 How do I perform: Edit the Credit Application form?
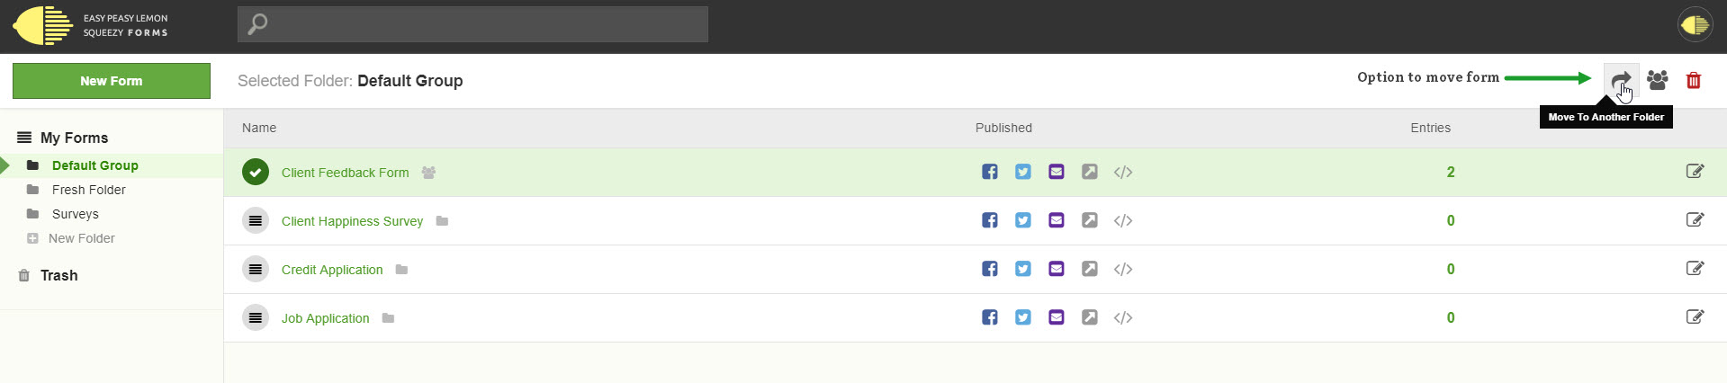1695,268
